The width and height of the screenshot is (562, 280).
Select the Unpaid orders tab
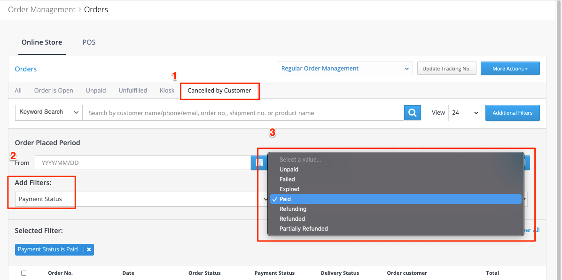[96, 90]
